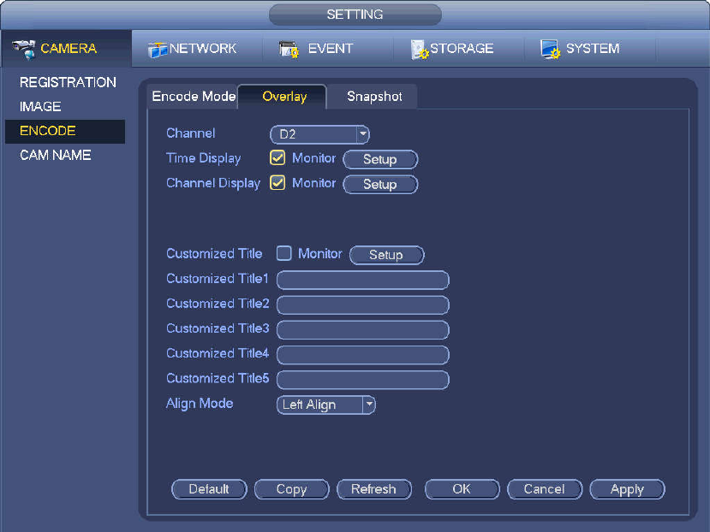Viewport: 710px width, 532px height.
Task: Click the Customized Title4 text field
Action: coord(362,355)
